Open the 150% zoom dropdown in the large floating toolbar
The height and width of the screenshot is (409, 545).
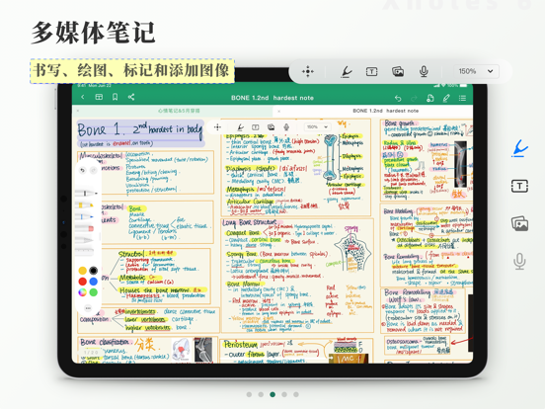[476, 71]
